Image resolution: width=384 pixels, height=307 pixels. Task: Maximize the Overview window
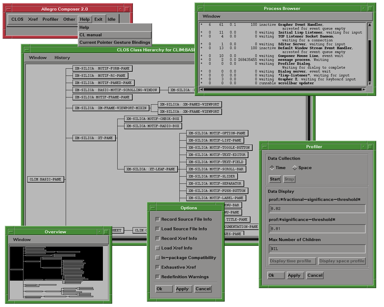click(106, 232)
